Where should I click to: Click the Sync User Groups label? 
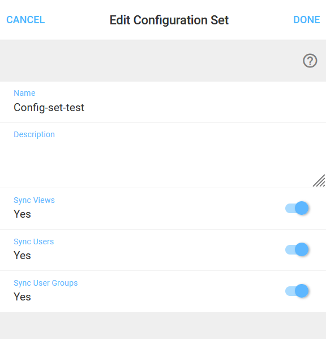coord(45,283)
